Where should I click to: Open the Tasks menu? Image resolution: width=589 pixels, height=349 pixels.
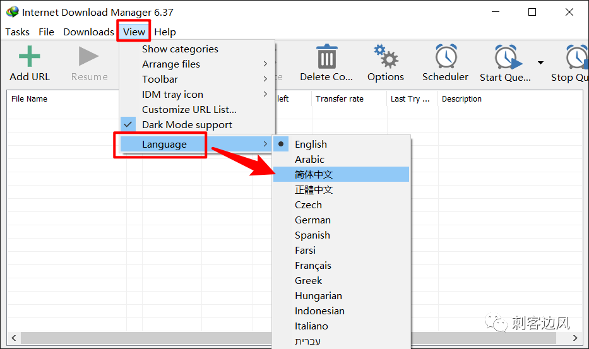(x=17, y=32)
